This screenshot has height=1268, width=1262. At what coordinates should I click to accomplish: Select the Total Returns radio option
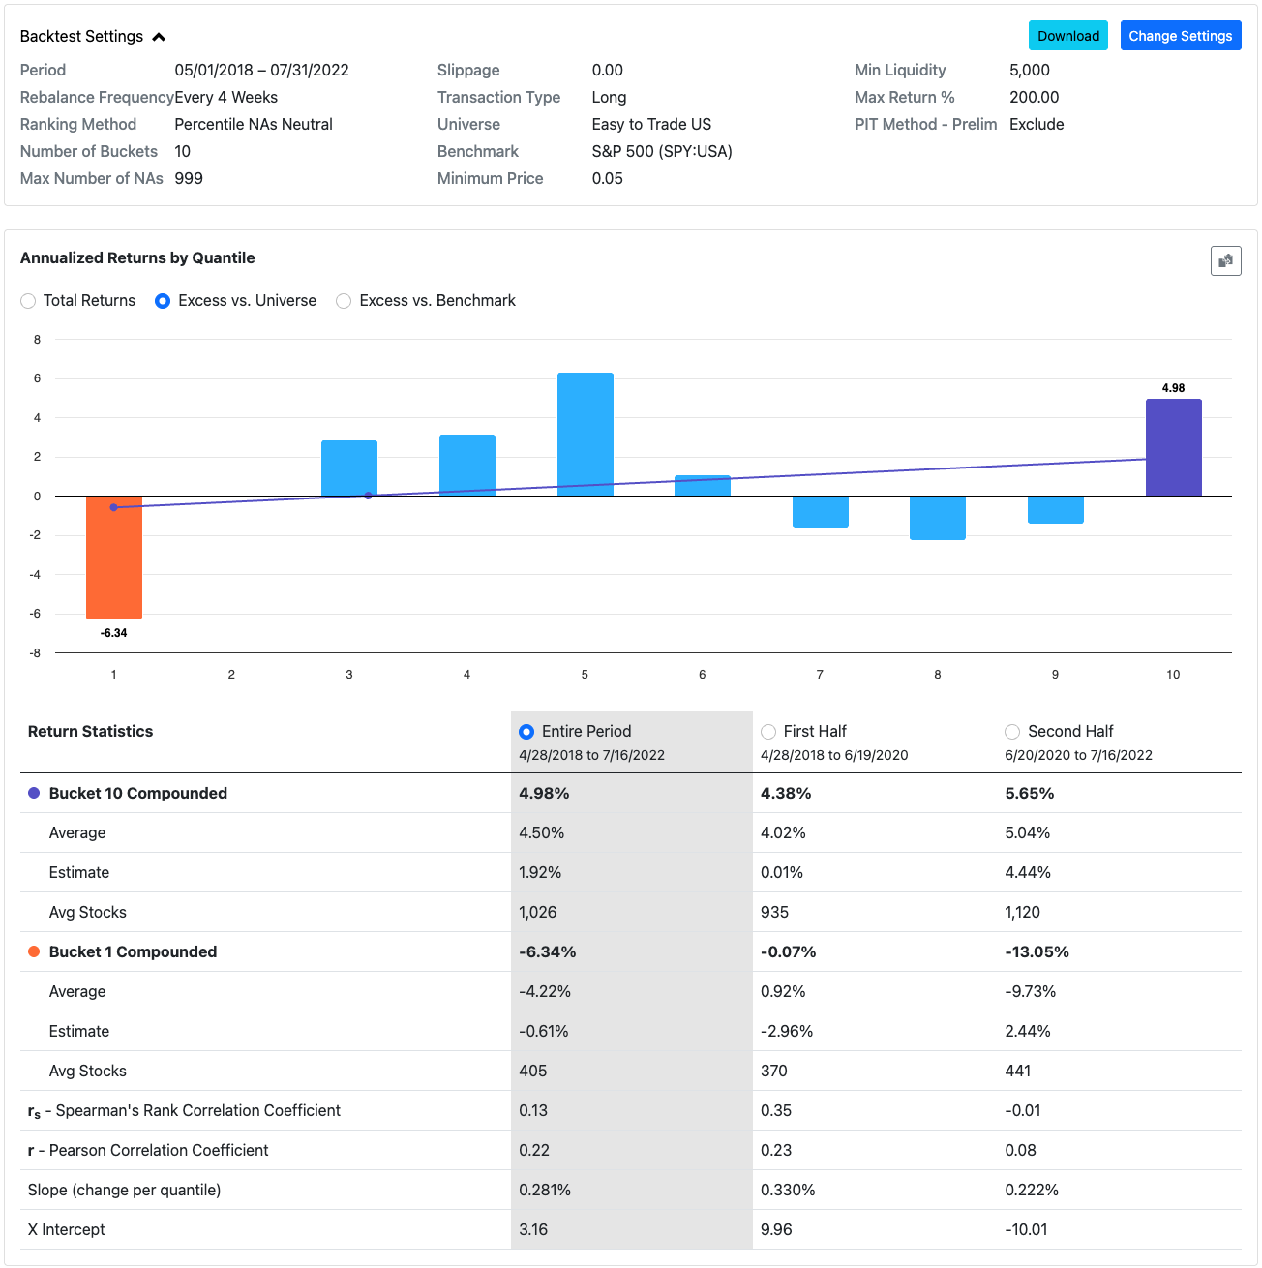point(29,301)
